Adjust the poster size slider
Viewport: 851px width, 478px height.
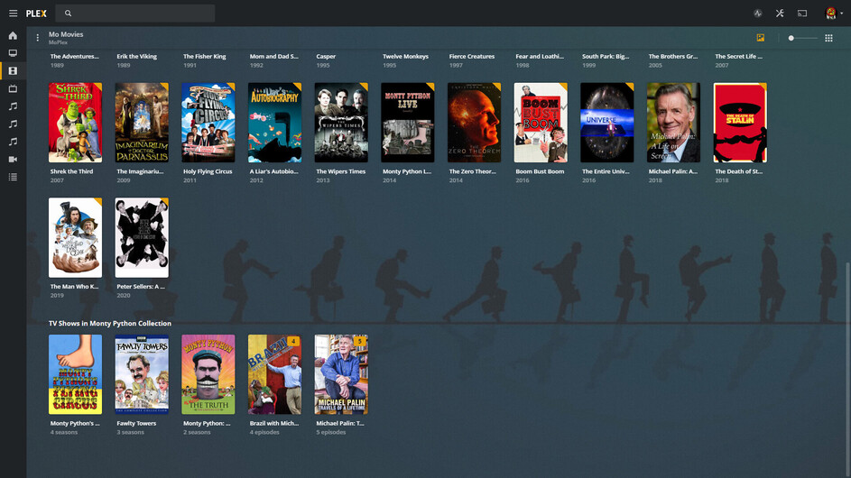tap(802, 38)
